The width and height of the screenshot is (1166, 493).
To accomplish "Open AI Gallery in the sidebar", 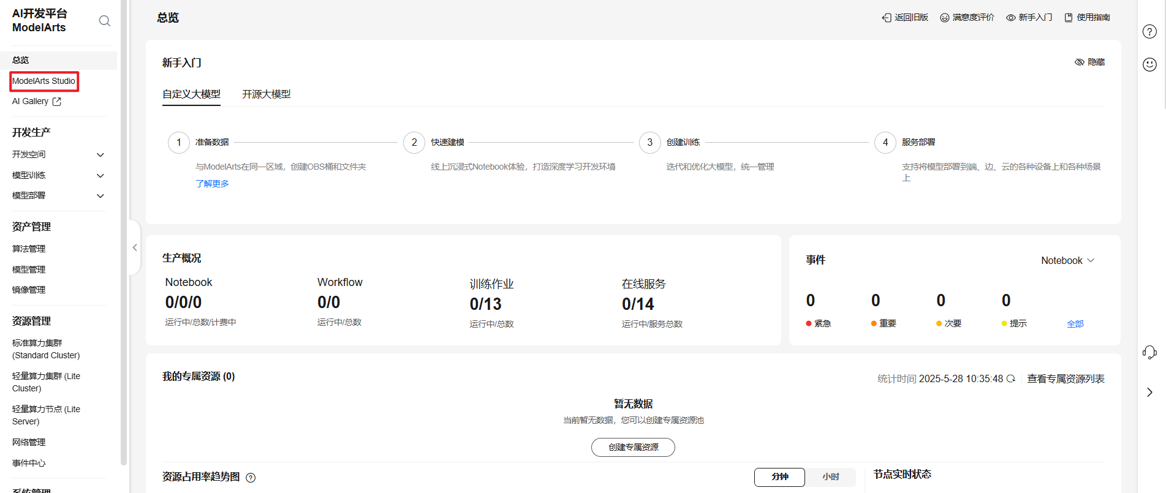I will pyautogui.click(x=31, y=101).
